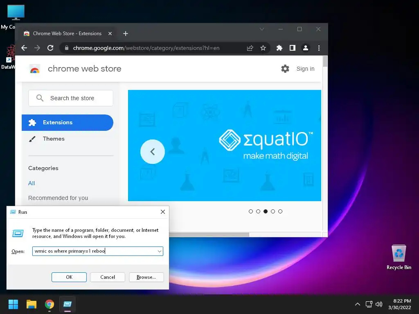Click the Categories heading text
The width and height of the screenshot is (419, 314).
43,168
